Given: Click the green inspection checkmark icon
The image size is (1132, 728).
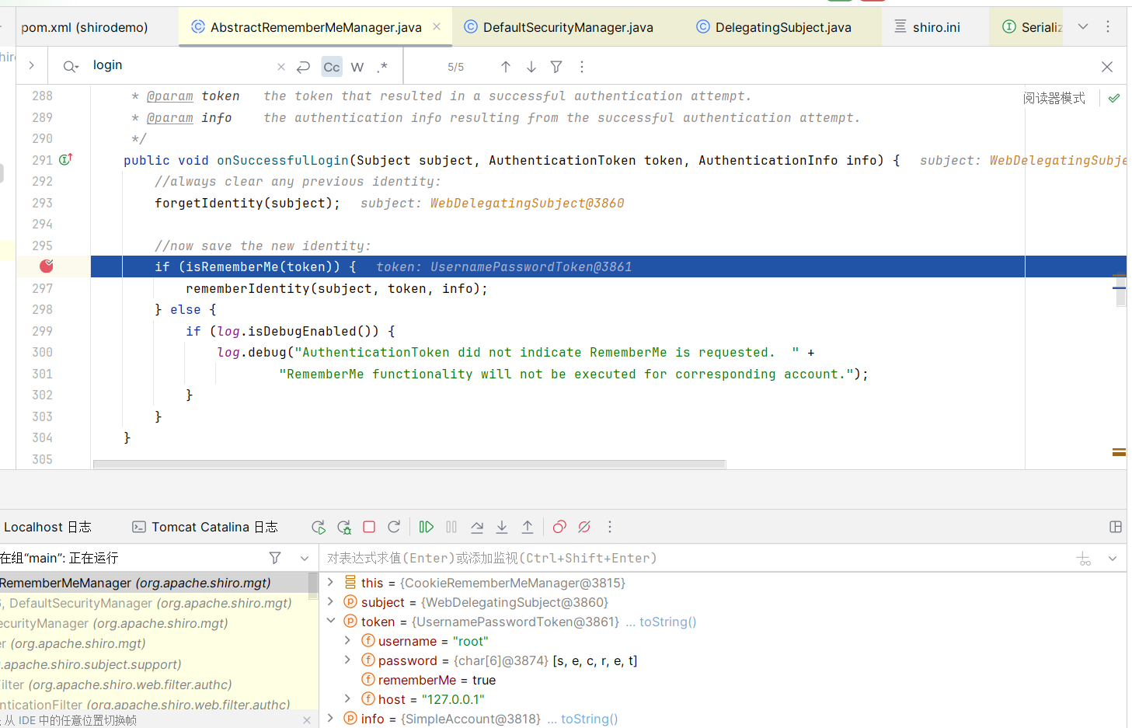Looking at the screenshot, I should [1114, 98].
